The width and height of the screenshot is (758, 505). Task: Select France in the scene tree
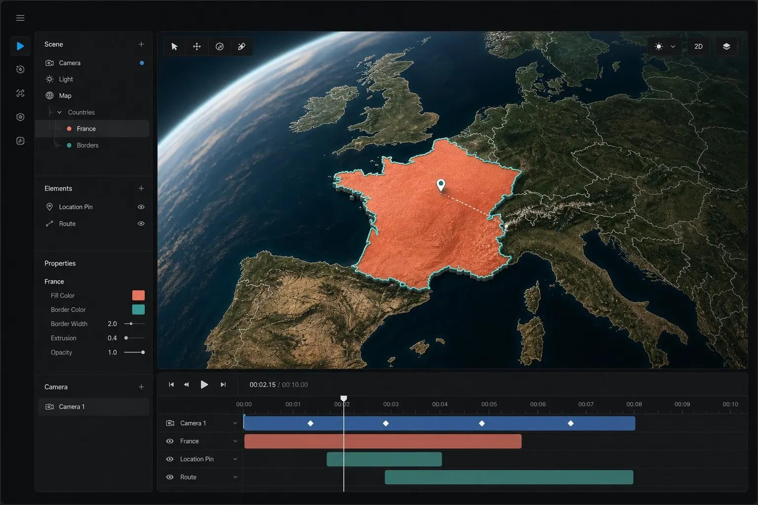tap(92, 129)
